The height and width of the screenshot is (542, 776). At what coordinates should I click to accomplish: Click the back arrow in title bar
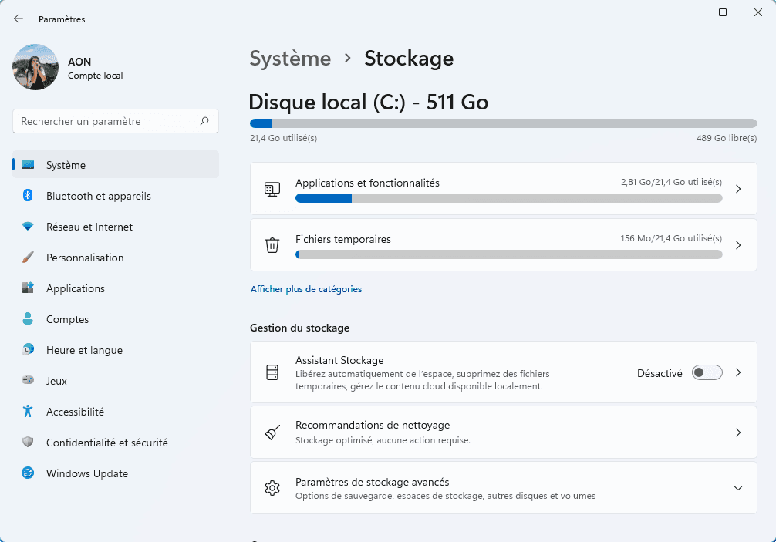click(19, 19)
